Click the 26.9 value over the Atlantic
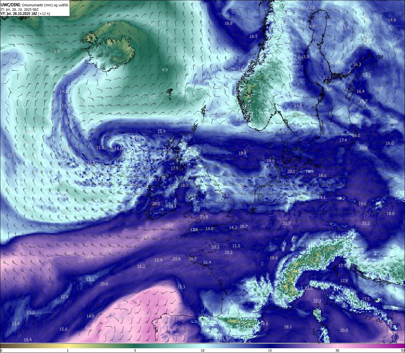 (x=90, y=257)
